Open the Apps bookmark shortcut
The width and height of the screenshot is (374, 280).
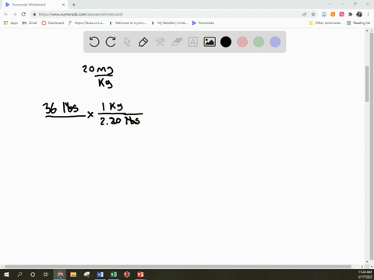click(x=11, y=23)
